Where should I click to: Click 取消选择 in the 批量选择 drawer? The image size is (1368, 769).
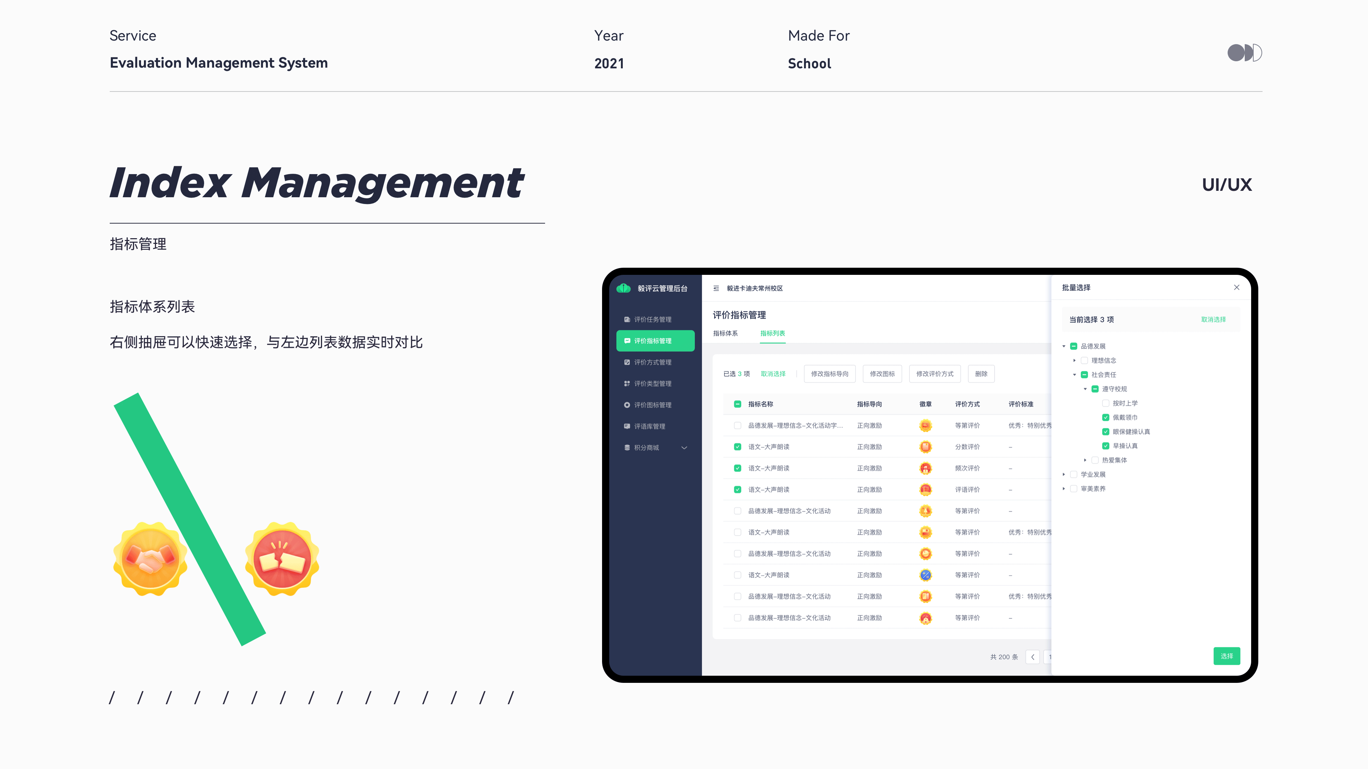tap(1213, 319)
